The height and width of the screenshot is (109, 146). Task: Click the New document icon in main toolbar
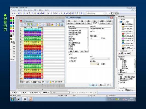(12, 13)
